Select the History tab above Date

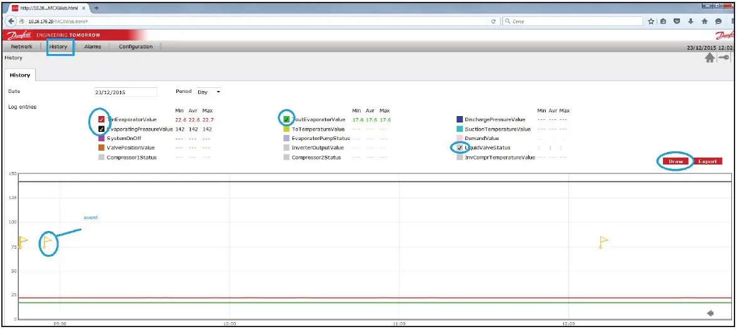(x=19, y=75)
